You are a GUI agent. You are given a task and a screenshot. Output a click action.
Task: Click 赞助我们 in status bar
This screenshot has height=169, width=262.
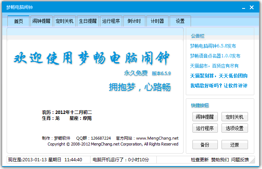click(220, 160)
